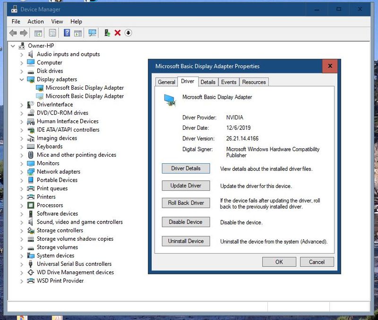Viewport: 378px width, 320px height.
Task: Click the Disable Device button
Action: (x=186, y=222)
